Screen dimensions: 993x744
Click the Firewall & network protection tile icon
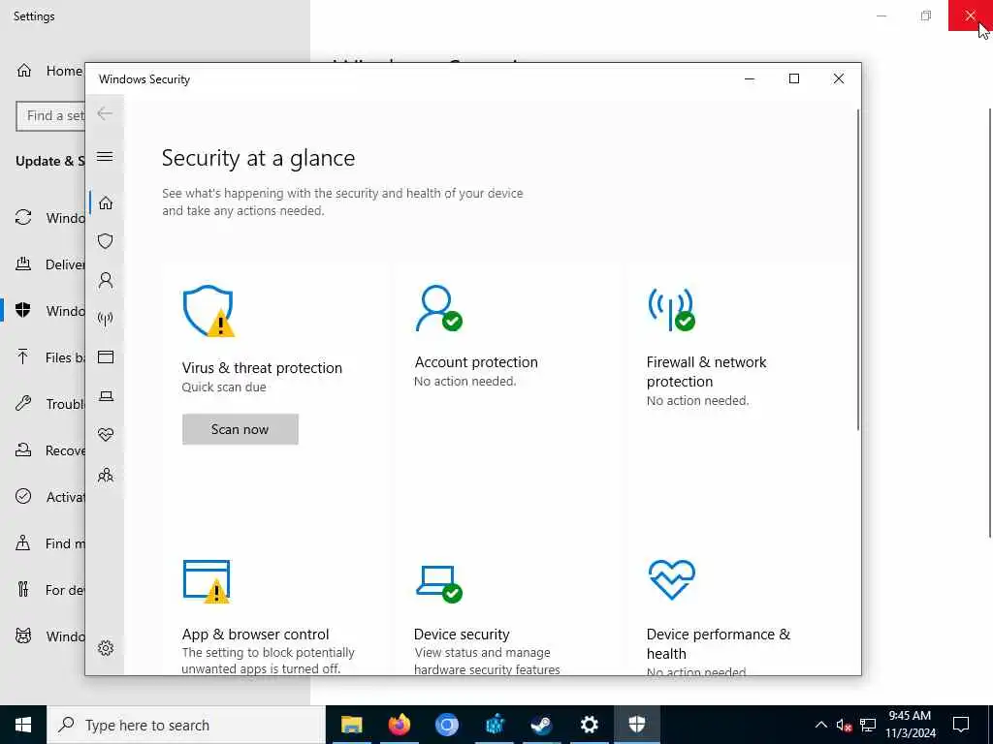pyautogui.click(x=671, y=309)
